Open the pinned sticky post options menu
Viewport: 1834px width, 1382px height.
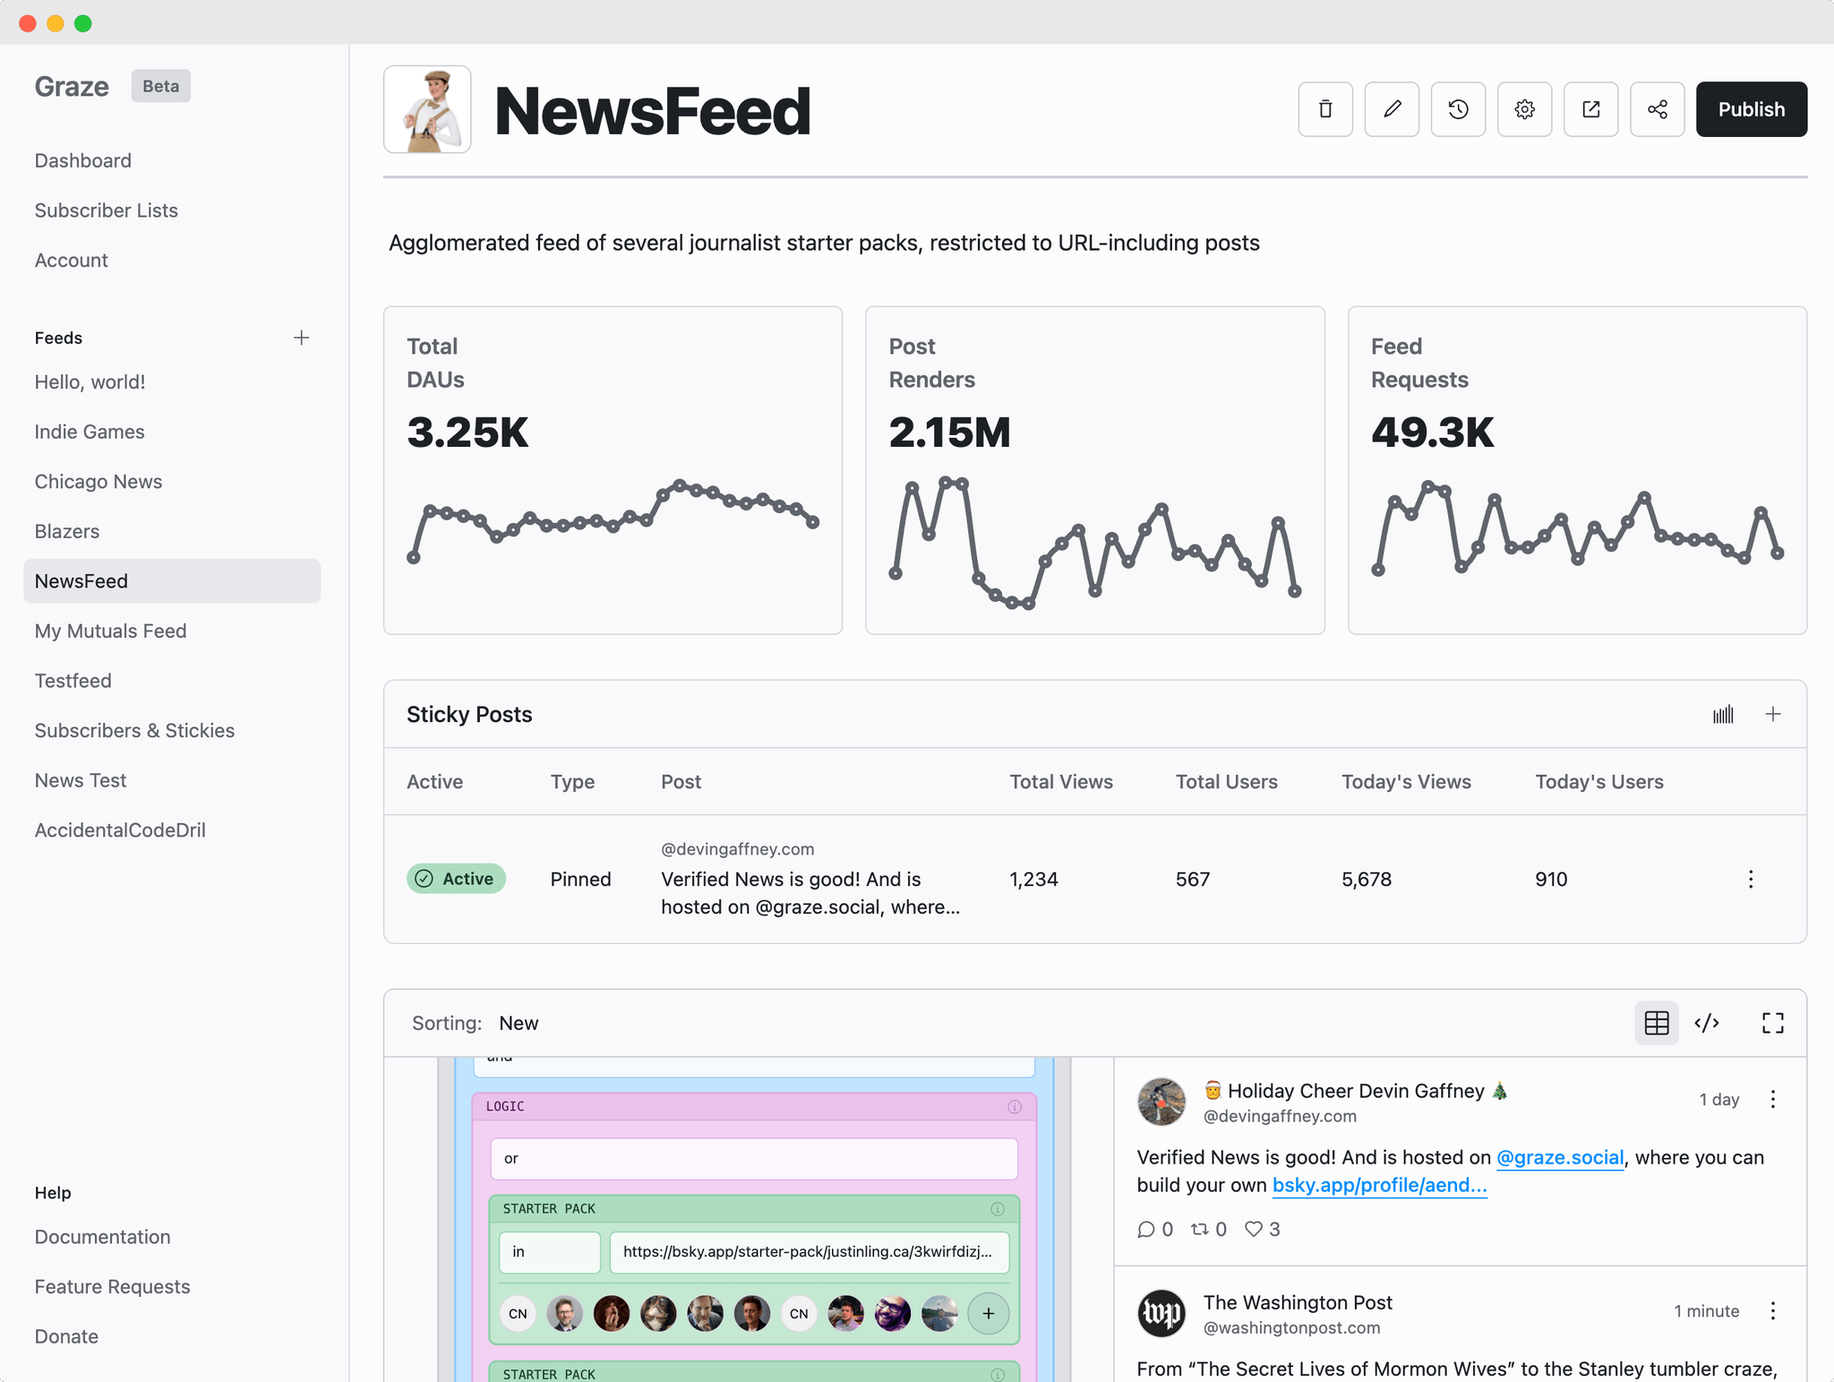[x=1750, y=879]
